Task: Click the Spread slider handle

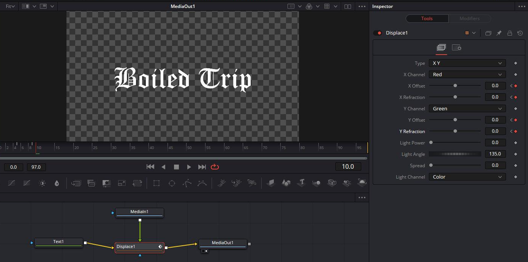Action: 431,165
